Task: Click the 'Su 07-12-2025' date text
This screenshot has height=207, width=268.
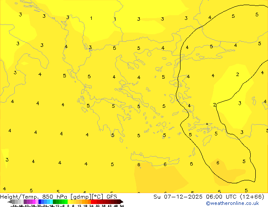Action: point(178,197)
